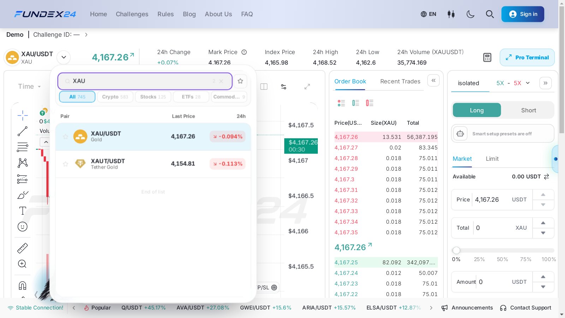Open Contact Support

click(525, 308)
